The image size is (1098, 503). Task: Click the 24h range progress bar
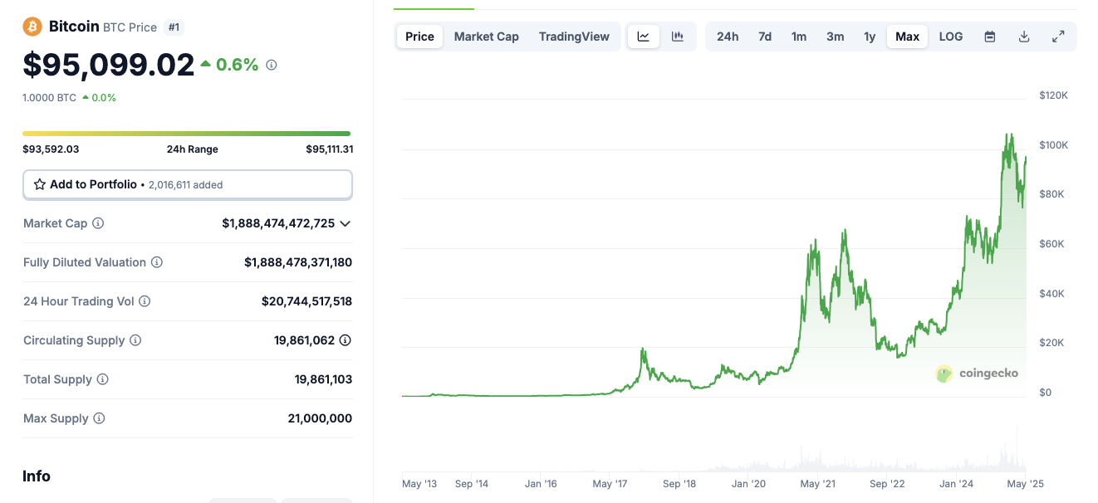[187, 133]
